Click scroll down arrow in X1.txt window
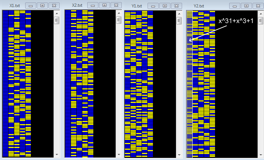The height and width of the screenshot is (160, 264). pyautogui.click(x=57, y=154)
